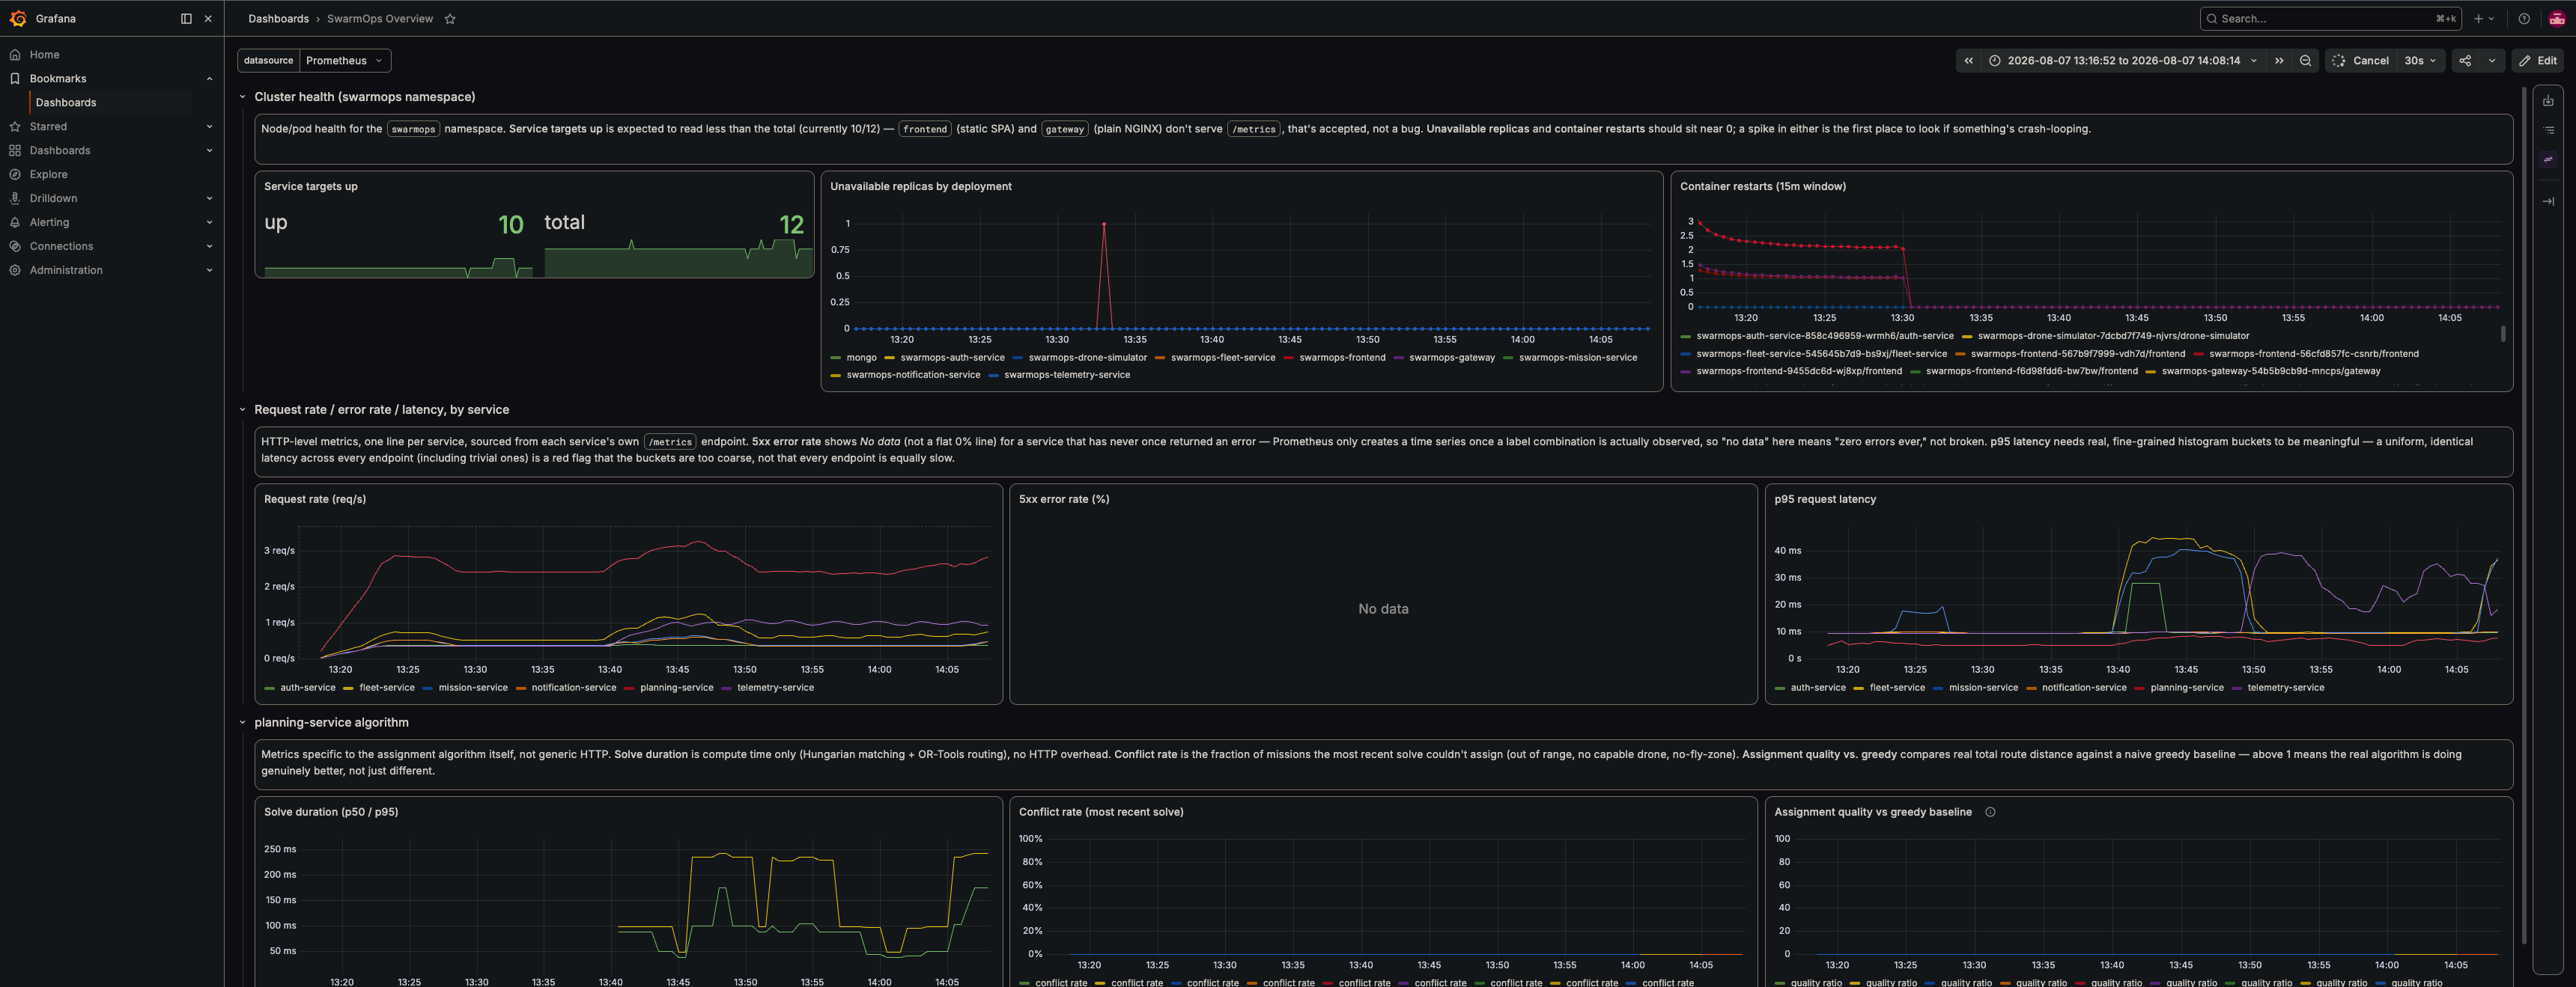Screen dimensions: 2576x987
Task: Click the Grafana logo icon
Action: (x=18, y=18)
